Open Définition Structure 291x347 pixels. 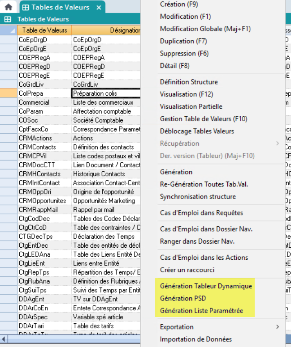(x=189, y=82)
